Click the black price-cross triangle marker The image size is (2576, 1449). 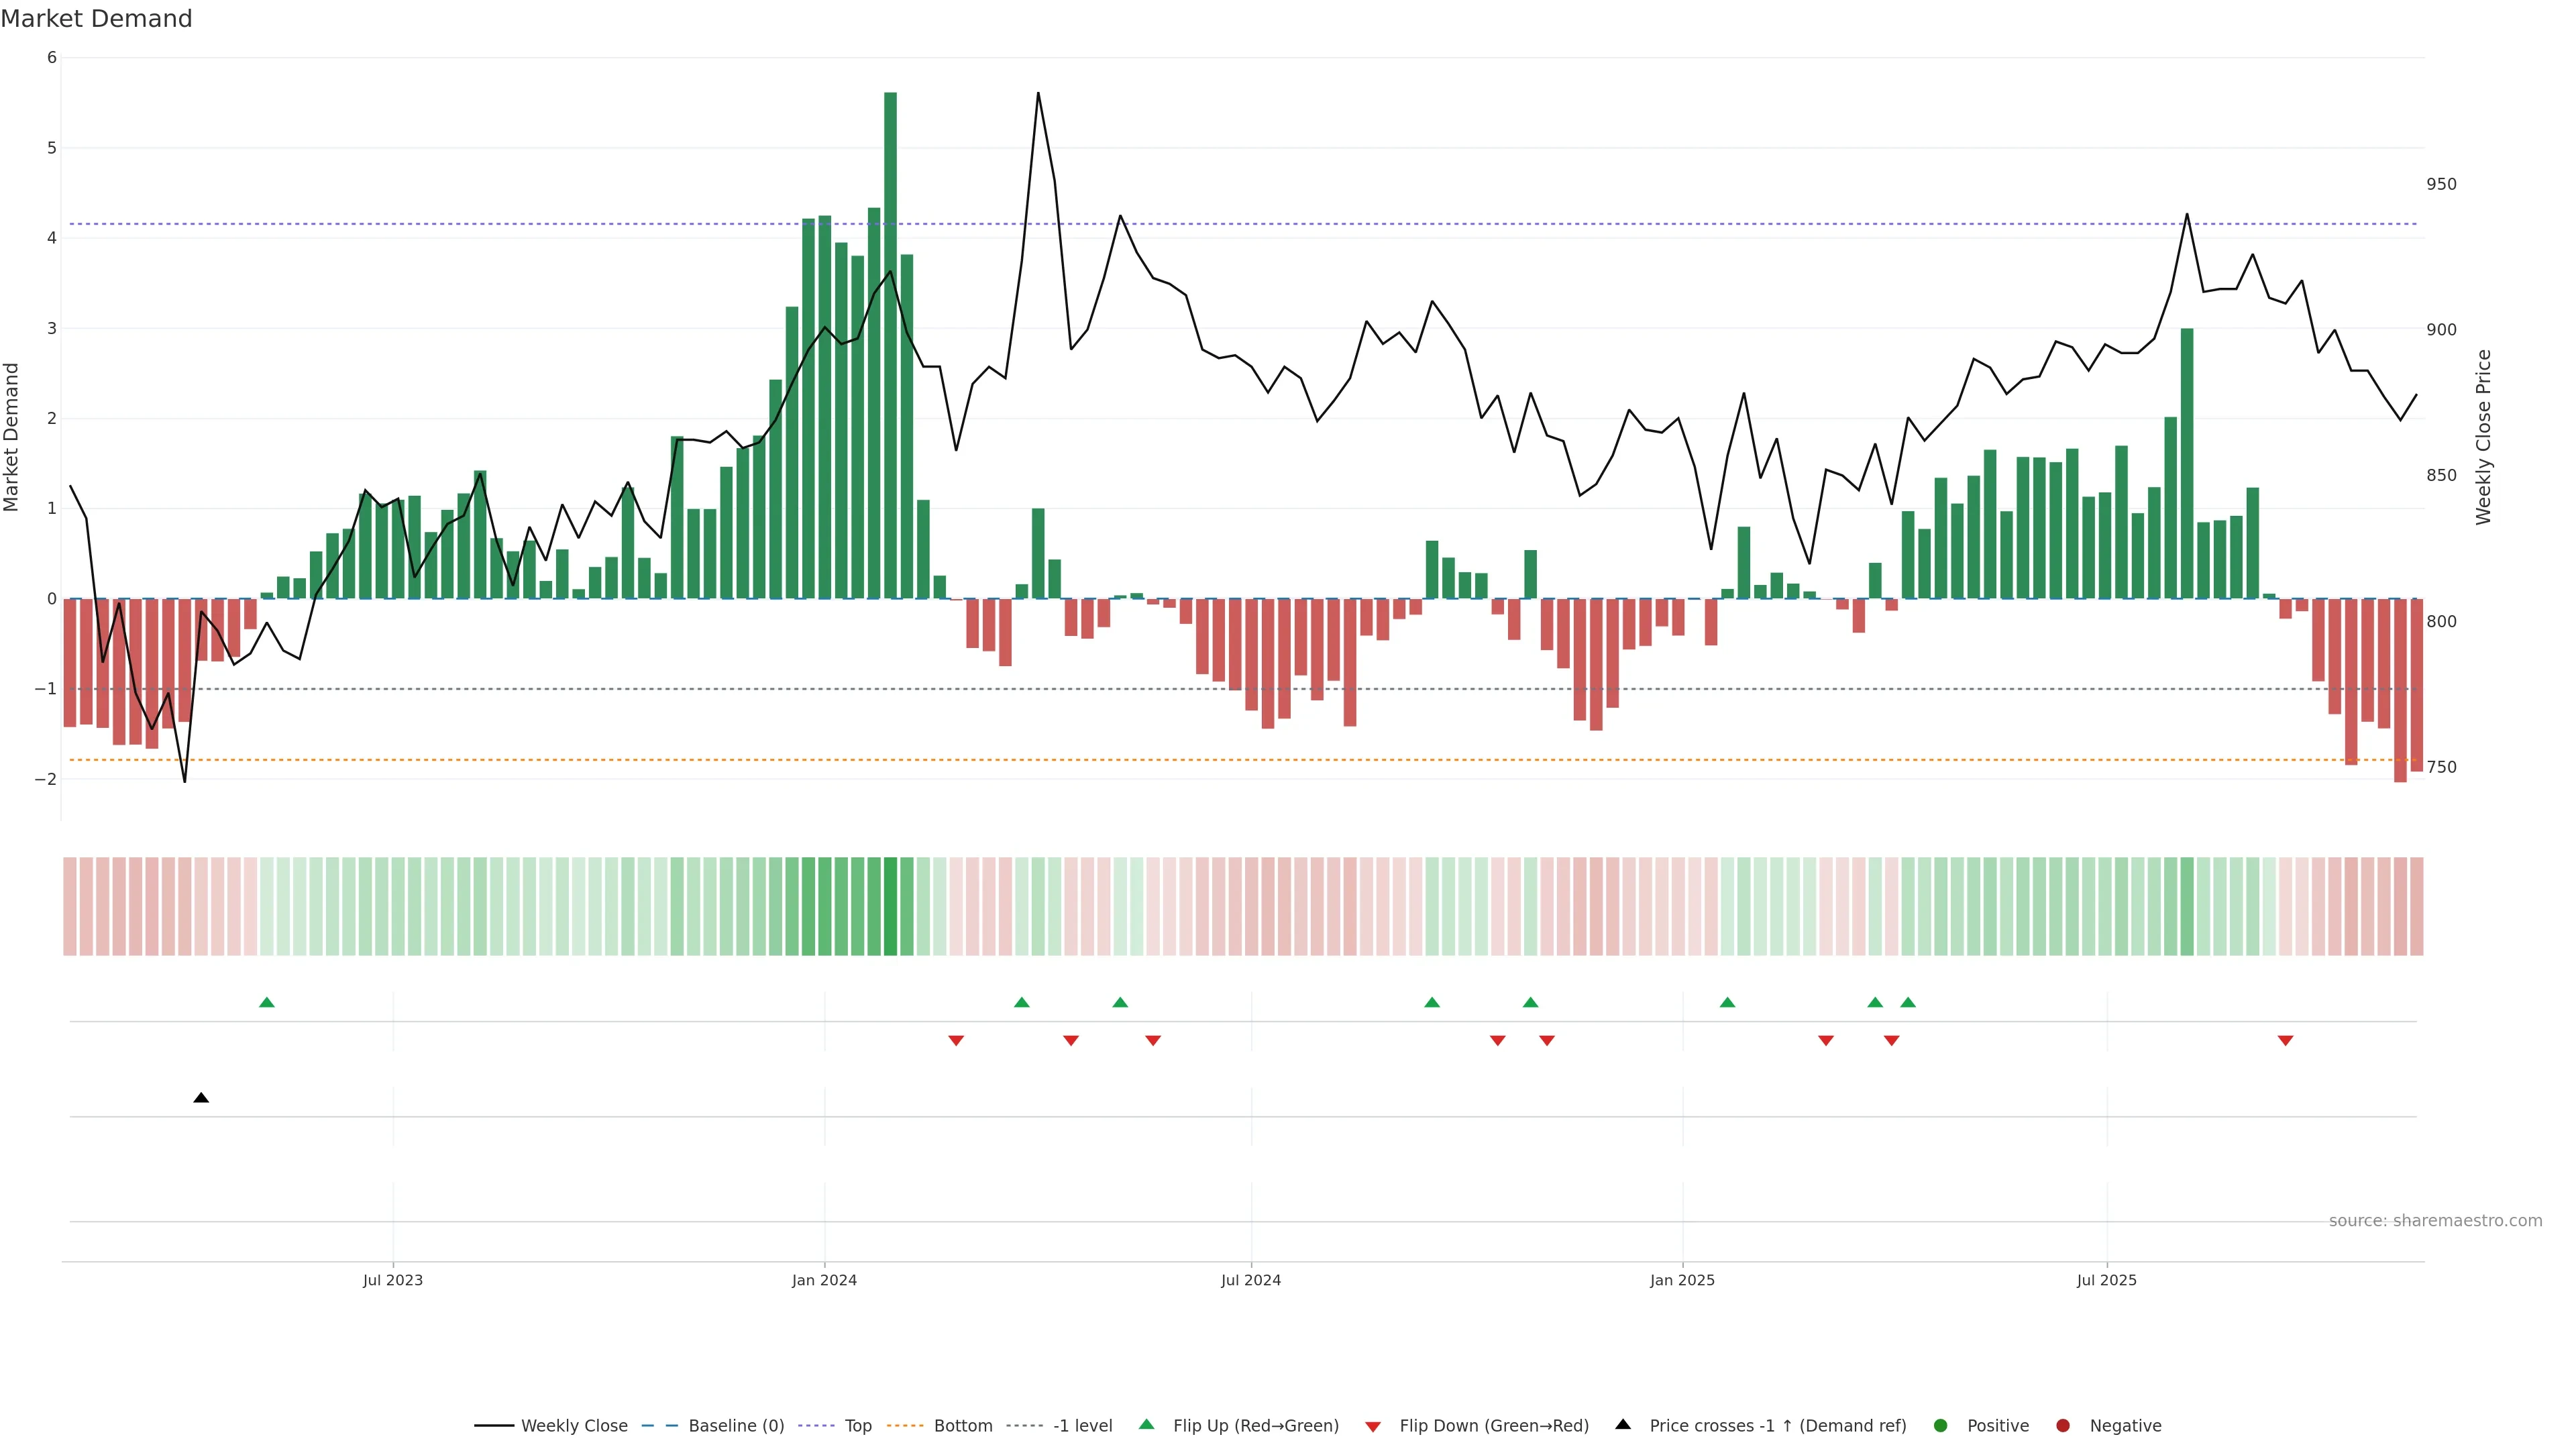point(201,1098)
